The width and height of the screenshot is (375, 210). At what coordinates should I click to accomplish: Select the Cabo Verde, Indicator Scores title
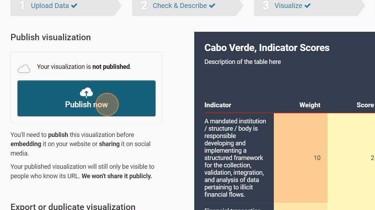click(267, 48)
